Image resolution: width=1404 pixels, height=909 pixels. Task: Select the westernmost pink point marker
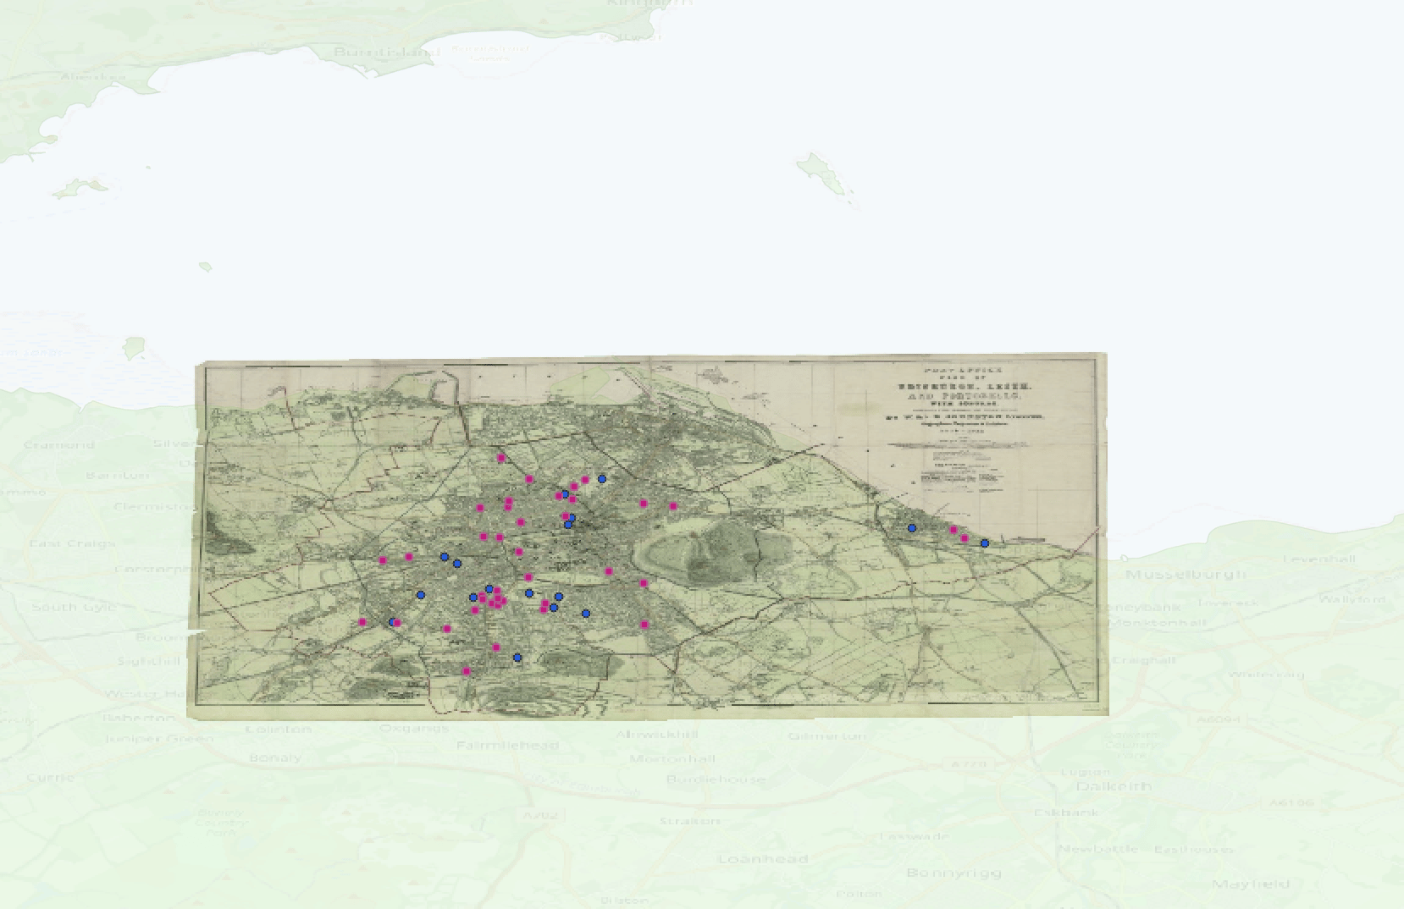tap(362, 622)
